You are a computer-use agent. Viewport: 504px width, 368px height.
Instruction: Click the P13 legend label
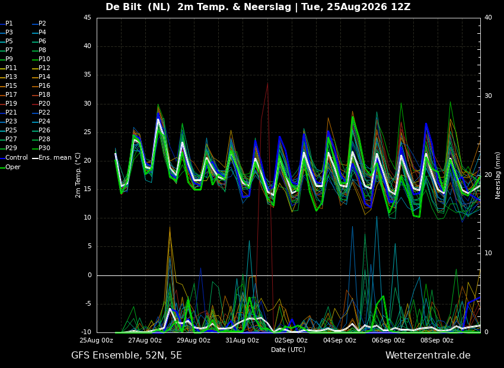[11, 77]
